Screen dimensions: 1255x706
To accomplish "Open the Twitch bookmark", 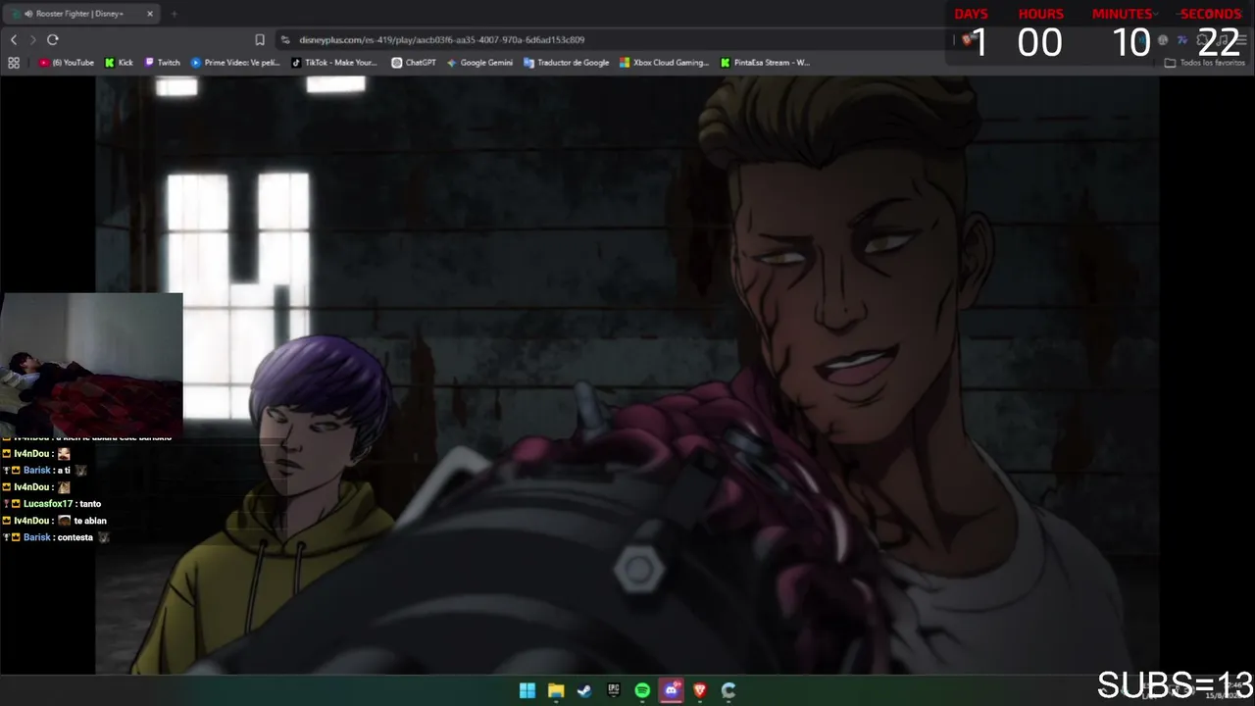I will click(x=163, y=62).
